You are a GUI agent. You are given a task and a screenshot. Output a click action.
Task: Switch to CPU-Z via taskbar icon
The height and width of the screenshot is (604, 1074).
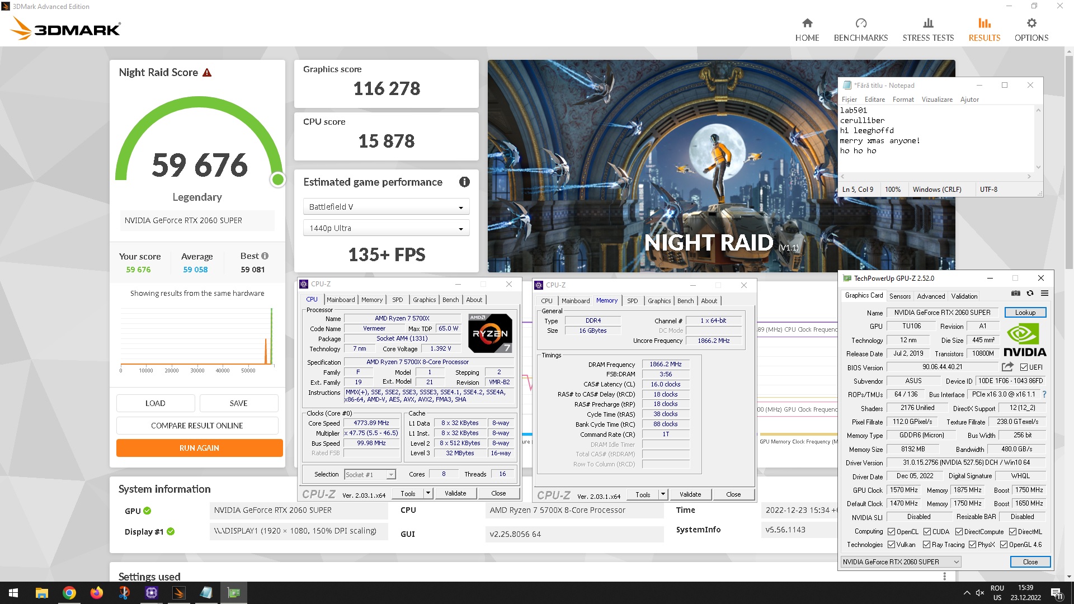(x=152, y=593)
